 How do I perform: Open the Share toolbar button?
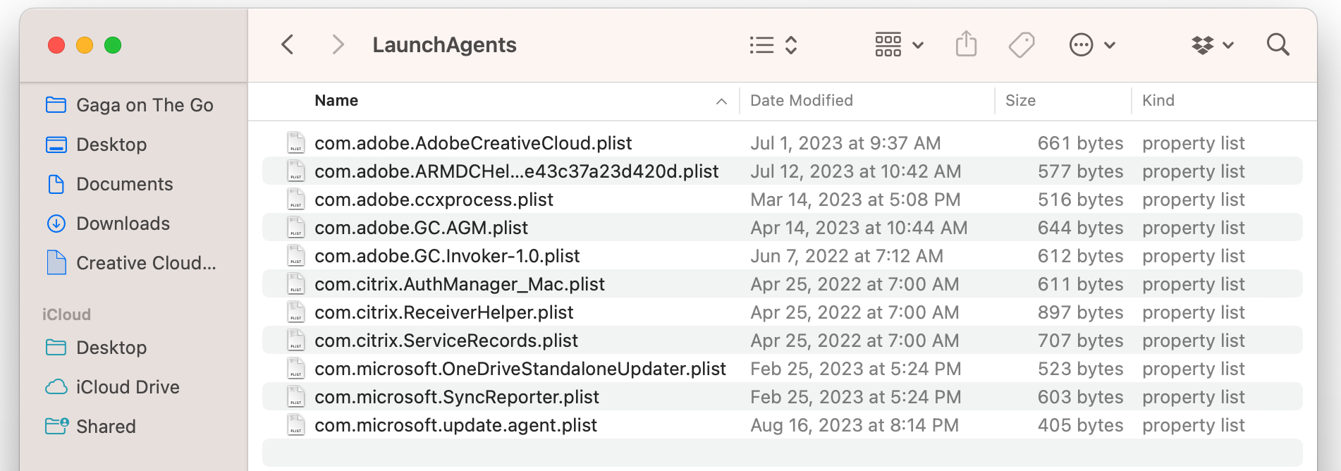click(966, 44)
